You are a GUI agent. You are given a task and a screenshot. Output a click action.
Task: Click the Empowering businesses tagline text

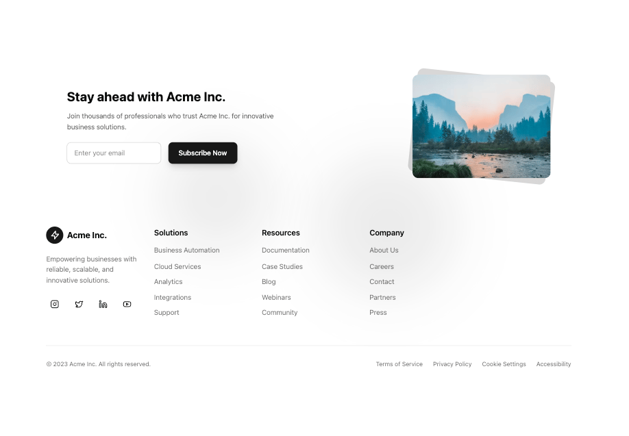(x=91, y=270)
